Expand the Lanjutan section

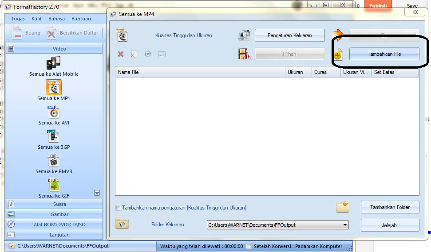pyautogui.click(x=54, y=235)
